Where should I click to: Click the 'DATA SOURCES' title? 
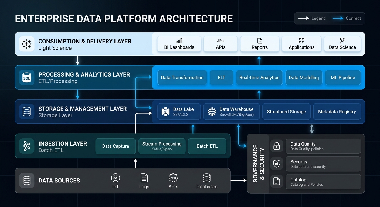pyautogui.click(x=59, y=181)
